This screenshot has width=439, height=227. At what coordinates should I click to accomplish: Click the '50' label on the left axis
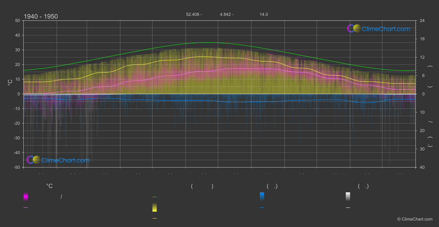pyautogui.click(x=18, y=21)
